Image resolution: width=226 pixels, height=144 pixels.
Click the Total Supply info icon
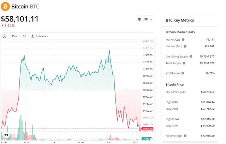pyautogui.click(x=184, y=63)
